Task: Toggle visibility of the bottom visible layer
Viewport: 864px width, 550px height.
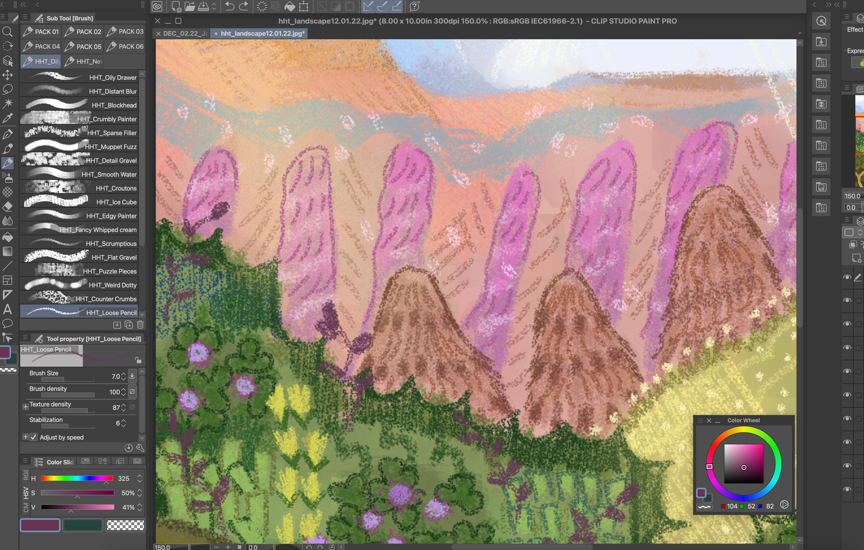Action: click(847, 489)
